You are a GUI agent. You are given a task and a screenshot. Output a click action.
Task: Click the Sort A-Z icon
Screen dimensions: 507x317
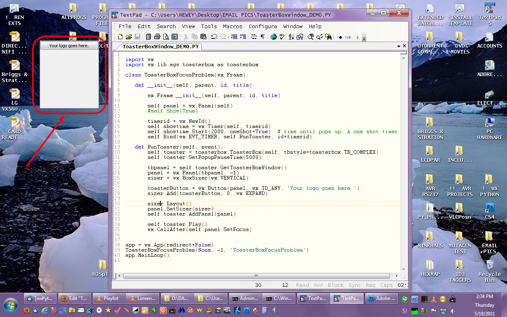click(x=292, y=37)
